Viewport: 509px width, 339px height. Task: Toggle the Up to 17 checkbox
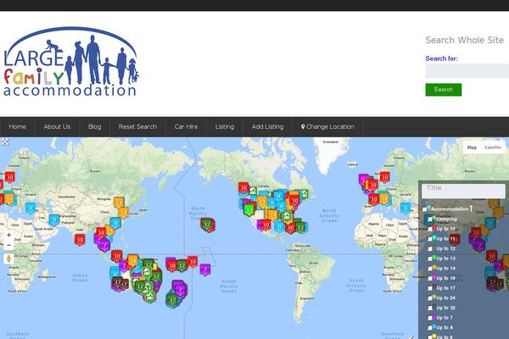pos(431,288)
